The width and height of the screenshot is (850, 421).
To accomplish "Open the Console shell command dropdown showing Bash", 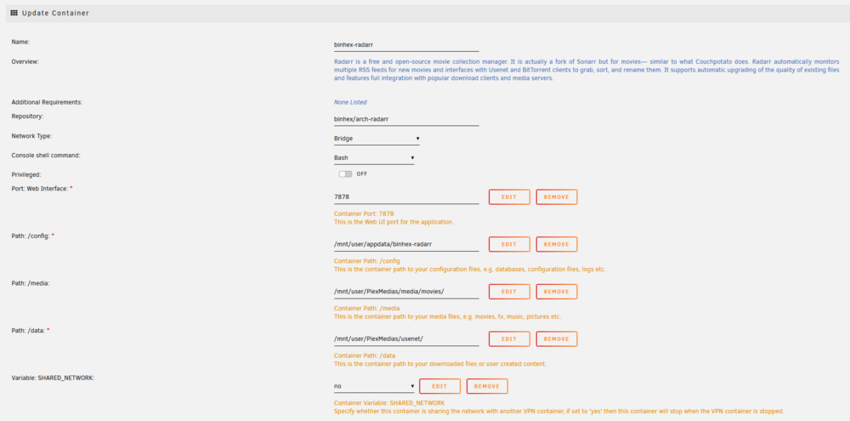I will (x=374, y=158).
